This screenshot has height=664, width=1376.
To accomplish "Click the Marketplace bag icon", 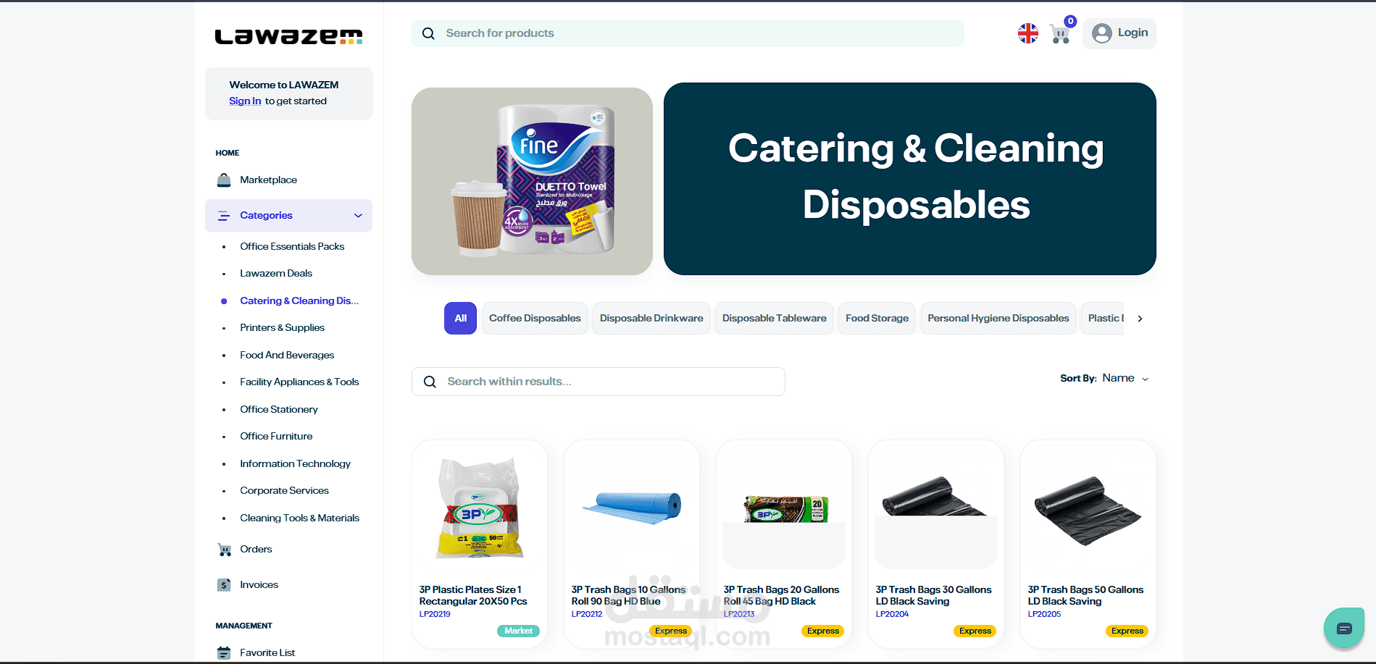I will [224, 180].
